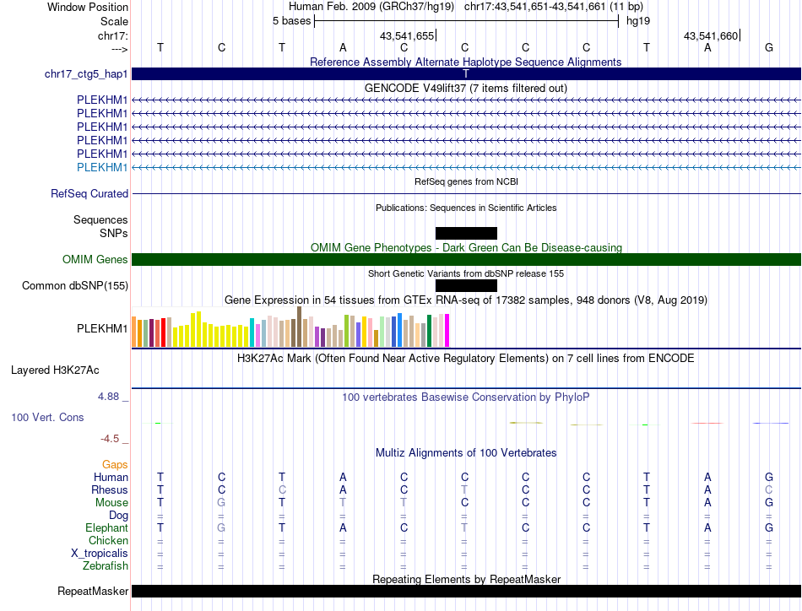Click the chr17: ruler label
The height and width of the screenshot is (611, 802).
[x=112, y=35]
